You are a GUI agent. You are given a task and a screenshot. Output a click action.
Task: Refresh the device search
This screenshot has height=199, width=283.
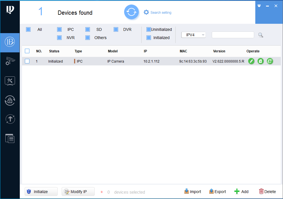click(131, 12)
